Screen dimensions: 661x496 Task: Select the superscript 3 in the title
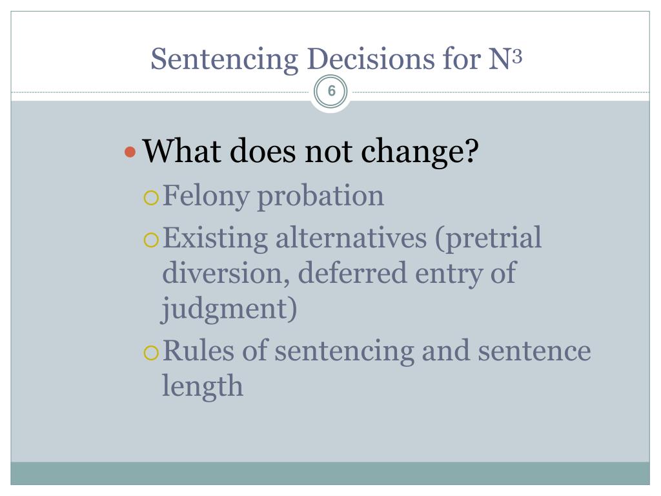click(517, 56)
